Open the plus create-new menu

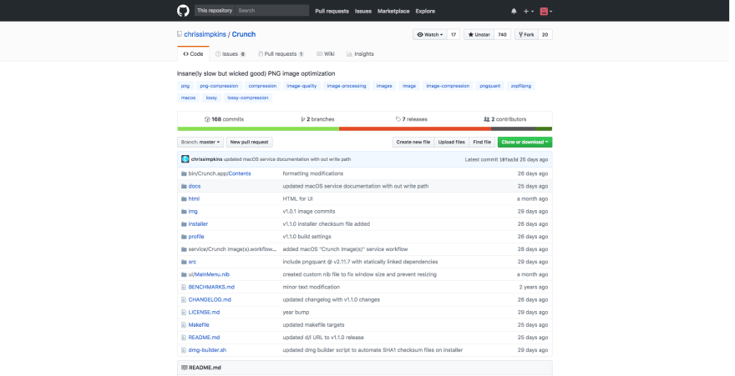tap(528, 11)
